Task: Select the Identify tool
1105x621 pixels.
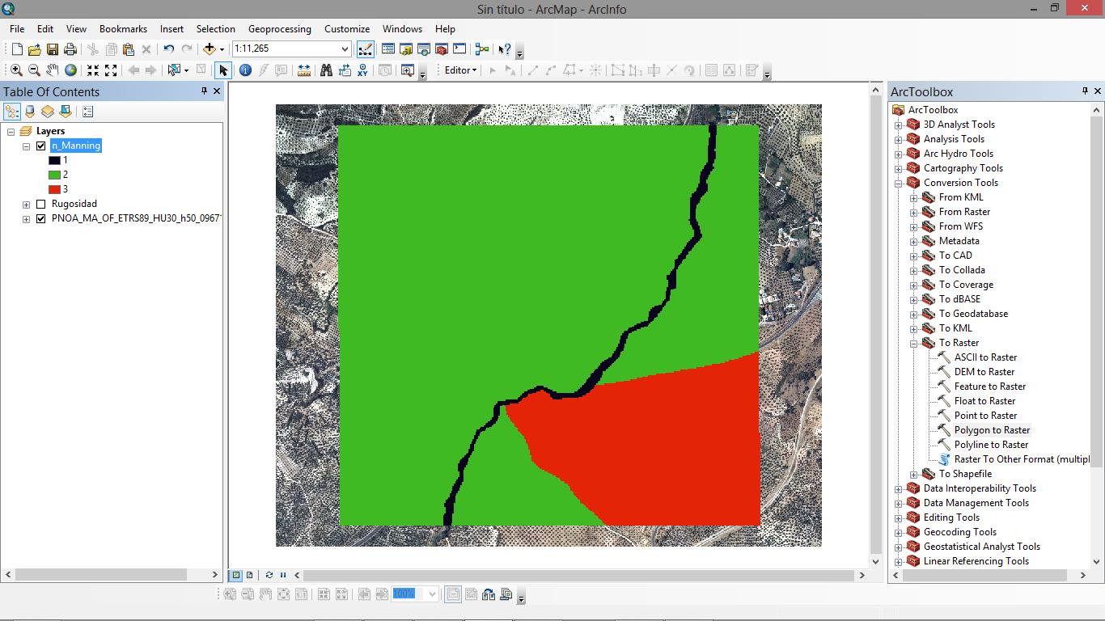Action: point(245,70)
